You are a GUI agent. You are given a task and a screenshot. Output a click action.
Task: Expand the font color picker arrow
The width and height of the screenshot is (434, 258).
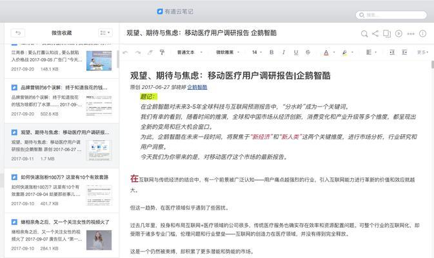click(334, 52)
